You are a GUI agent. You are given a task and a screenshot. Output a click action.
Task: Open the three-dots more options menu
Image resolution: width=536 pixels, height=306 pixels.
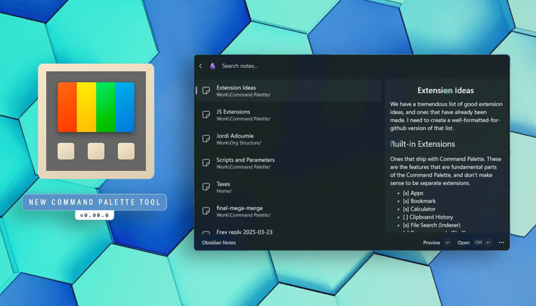[x=501, y=243]
